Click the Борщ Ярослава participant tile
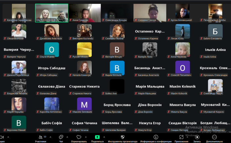 pos(117,105)
